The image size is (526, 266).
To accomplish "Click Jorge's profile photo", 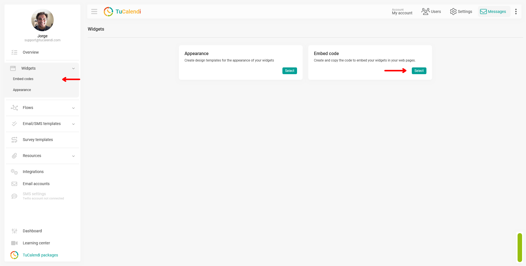I will pyautogui.click(x=42, y=20).
